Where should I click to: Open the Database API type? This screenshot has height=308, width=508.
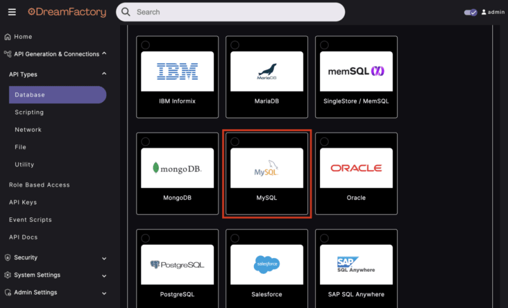[58, 94]
